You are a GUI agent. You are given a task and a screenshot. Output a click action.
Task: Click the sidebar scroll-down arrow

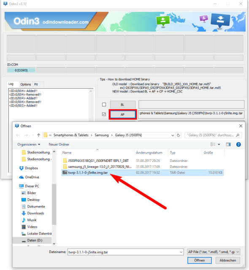54,244
